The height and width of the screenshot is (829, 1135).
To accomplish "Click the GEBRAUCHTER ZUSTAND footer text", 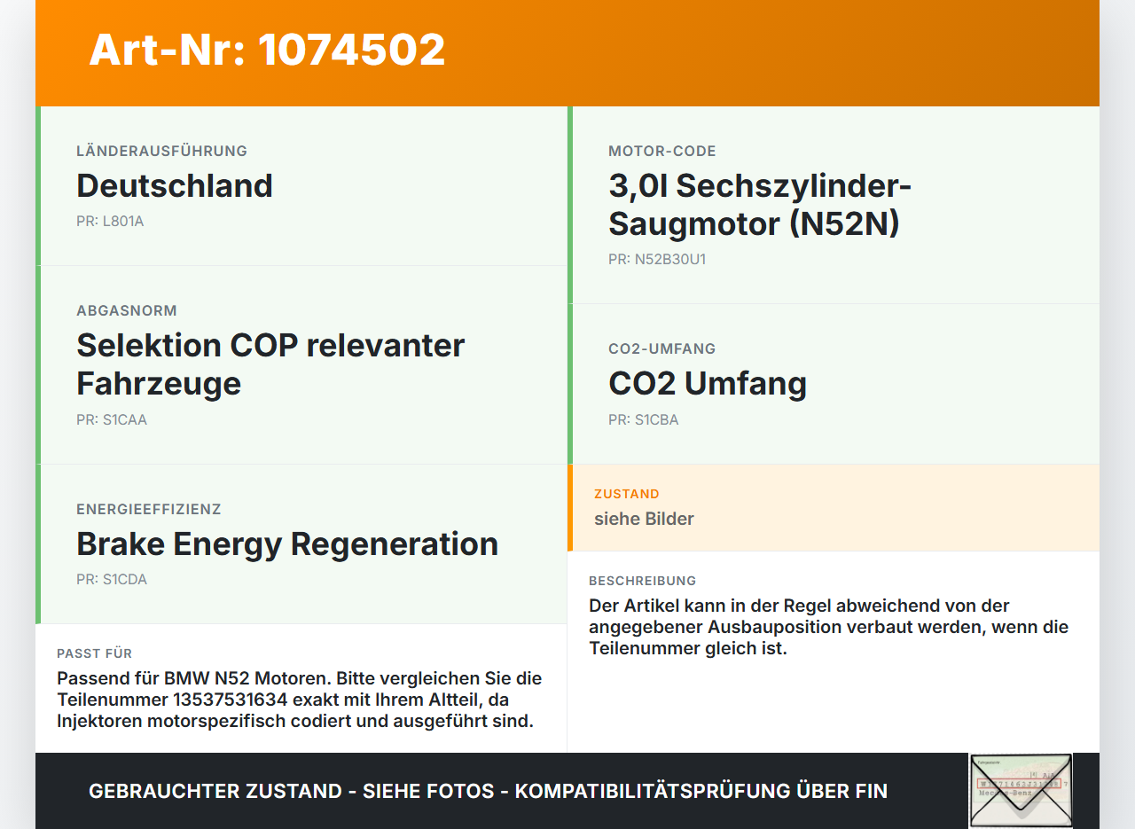I will point(488,791).
